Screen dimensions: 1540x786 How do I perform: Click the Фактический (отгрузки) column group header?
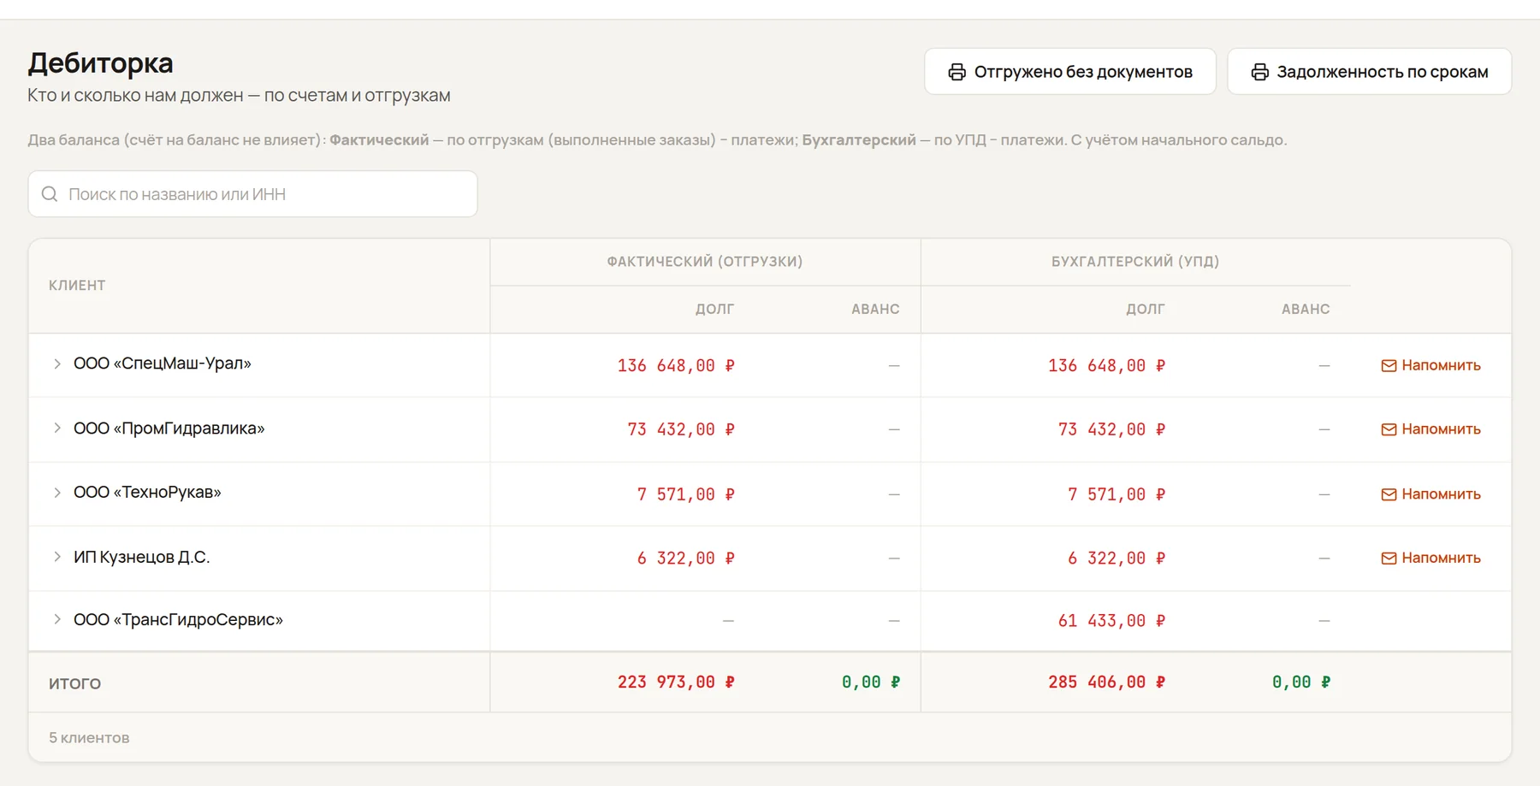pyautogui.click(x=705, y=262)
